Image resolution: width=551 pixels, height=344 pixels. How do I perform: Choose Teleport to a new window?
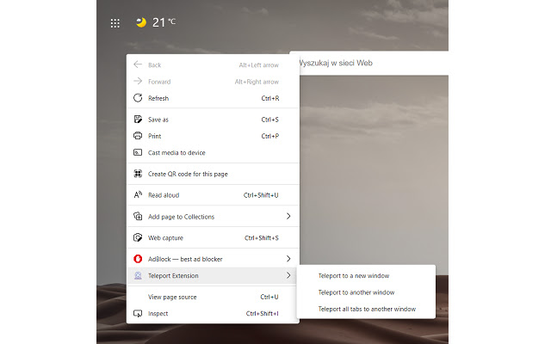(366, 275)
